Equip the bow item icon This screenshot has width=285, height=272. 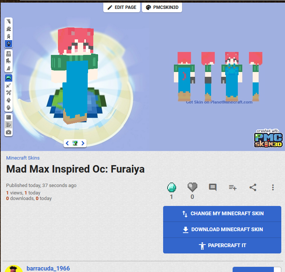(9, 93)
